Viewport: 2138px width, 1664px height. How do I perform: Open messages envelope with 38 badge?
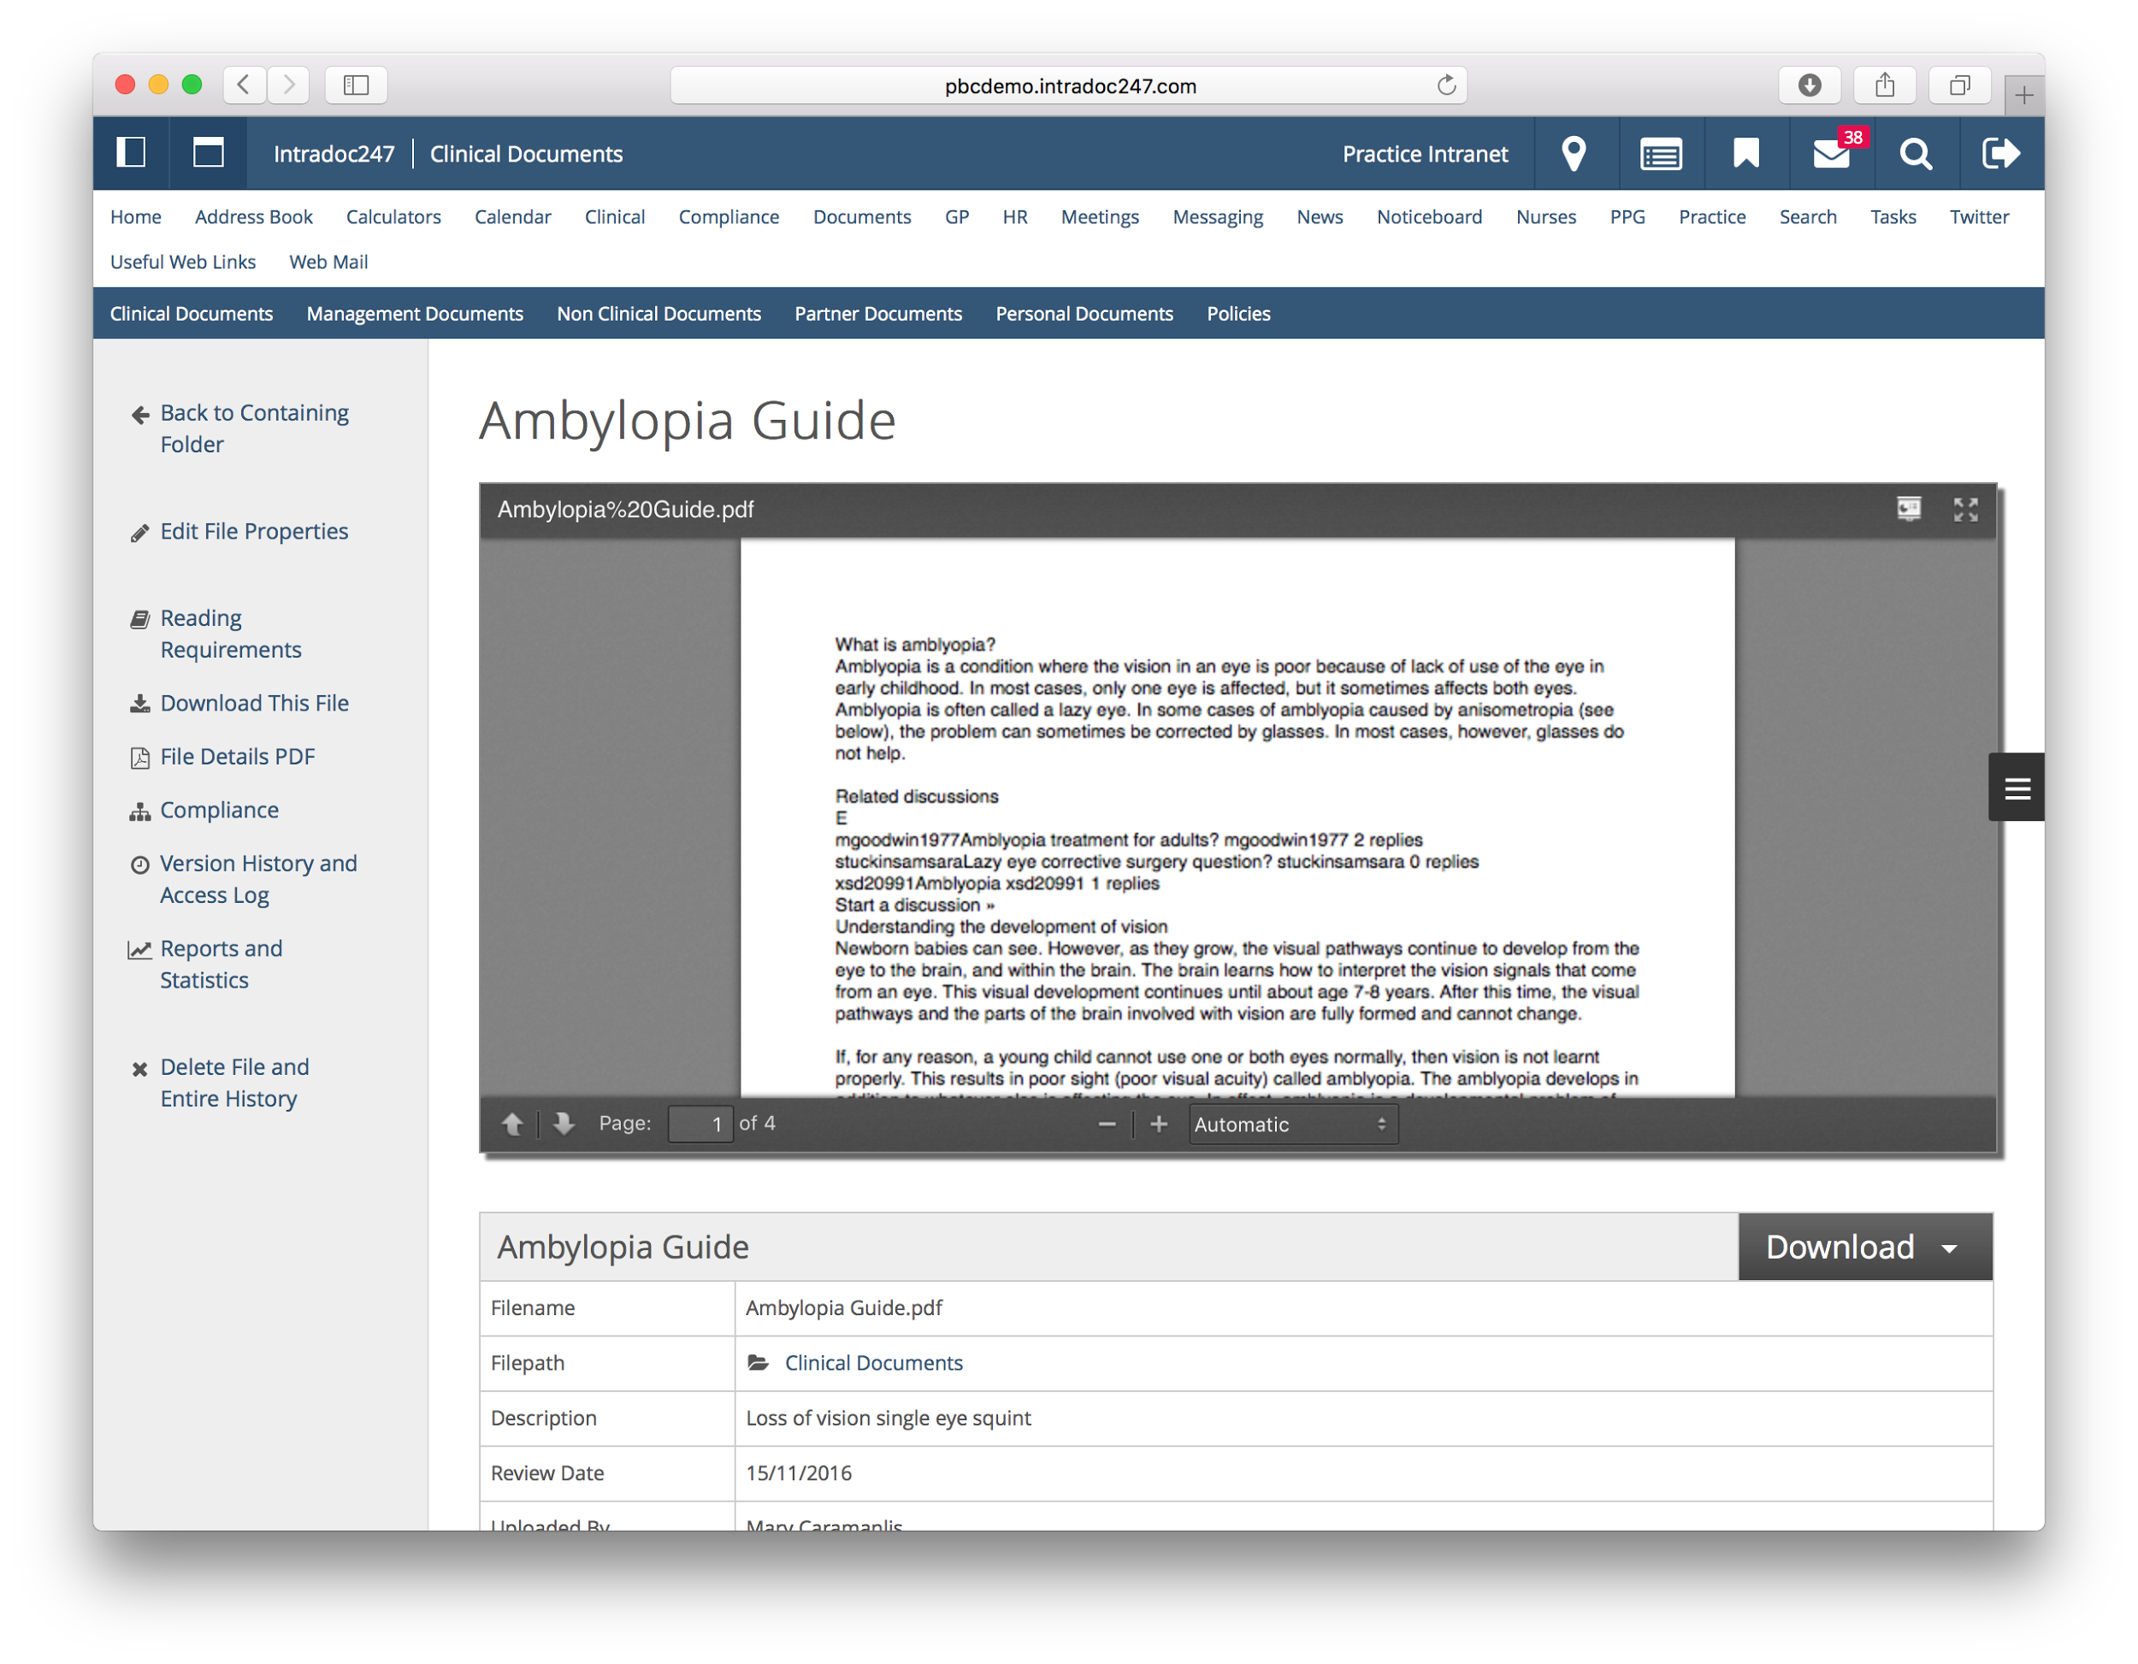(x=1832, y=154)
